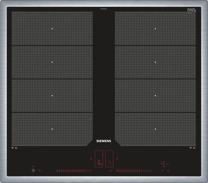208x183 pixels.
Task: Tap the small red indicator right of 7 zone
Action: click(117, 159)
